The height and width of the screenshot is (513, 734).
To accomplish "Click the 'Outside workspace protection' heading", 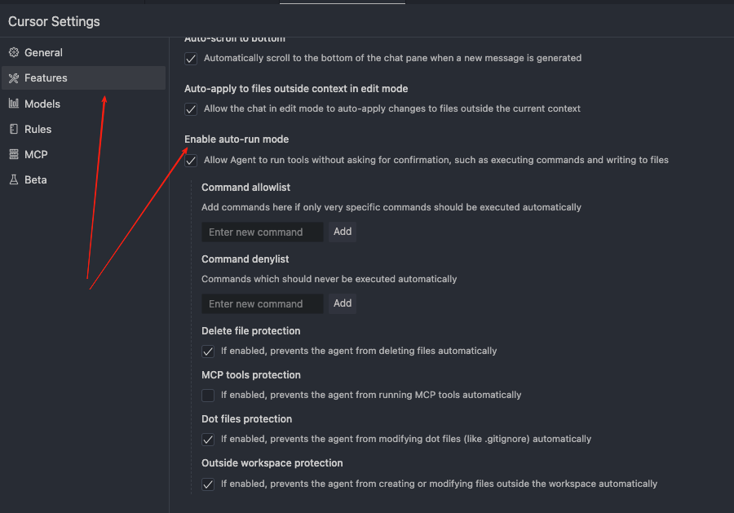I will (x=272, y=463).
